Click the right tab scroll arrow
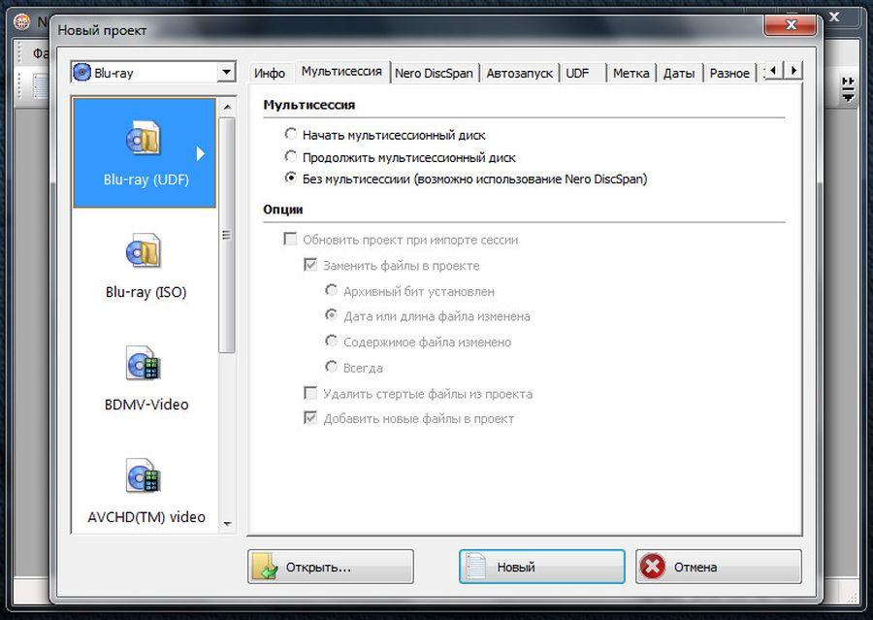873x620 pixels. click(x=795, y=71)
